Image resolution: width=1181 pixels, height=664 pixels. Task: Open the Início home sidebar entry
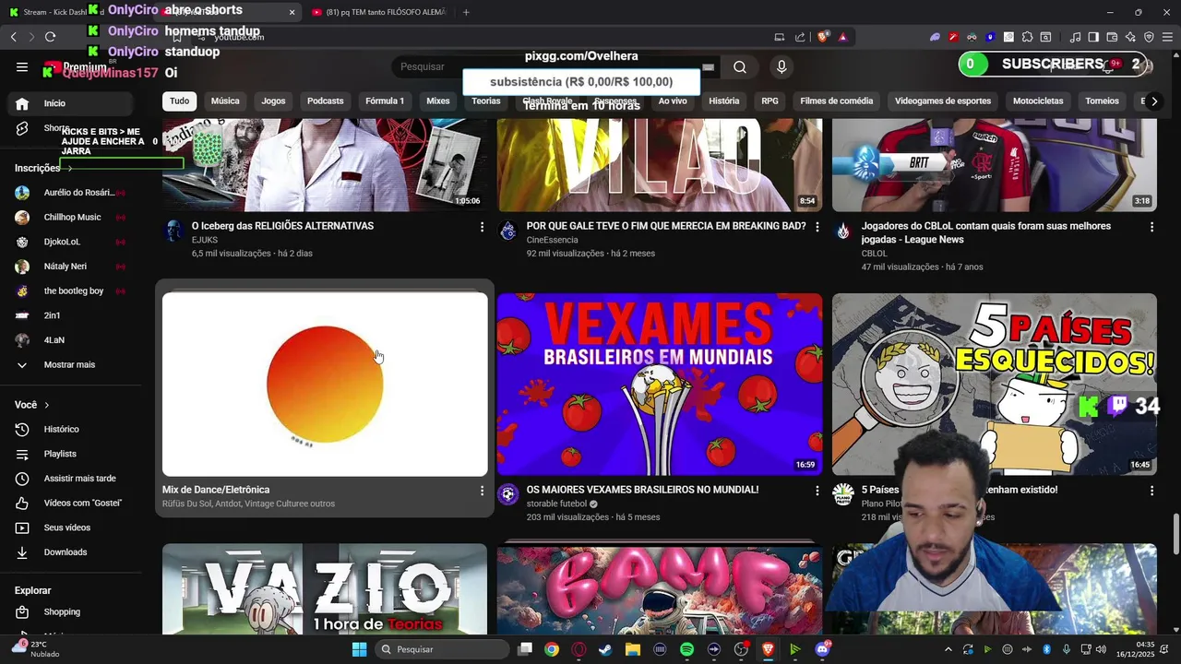[x=71, y=103]
